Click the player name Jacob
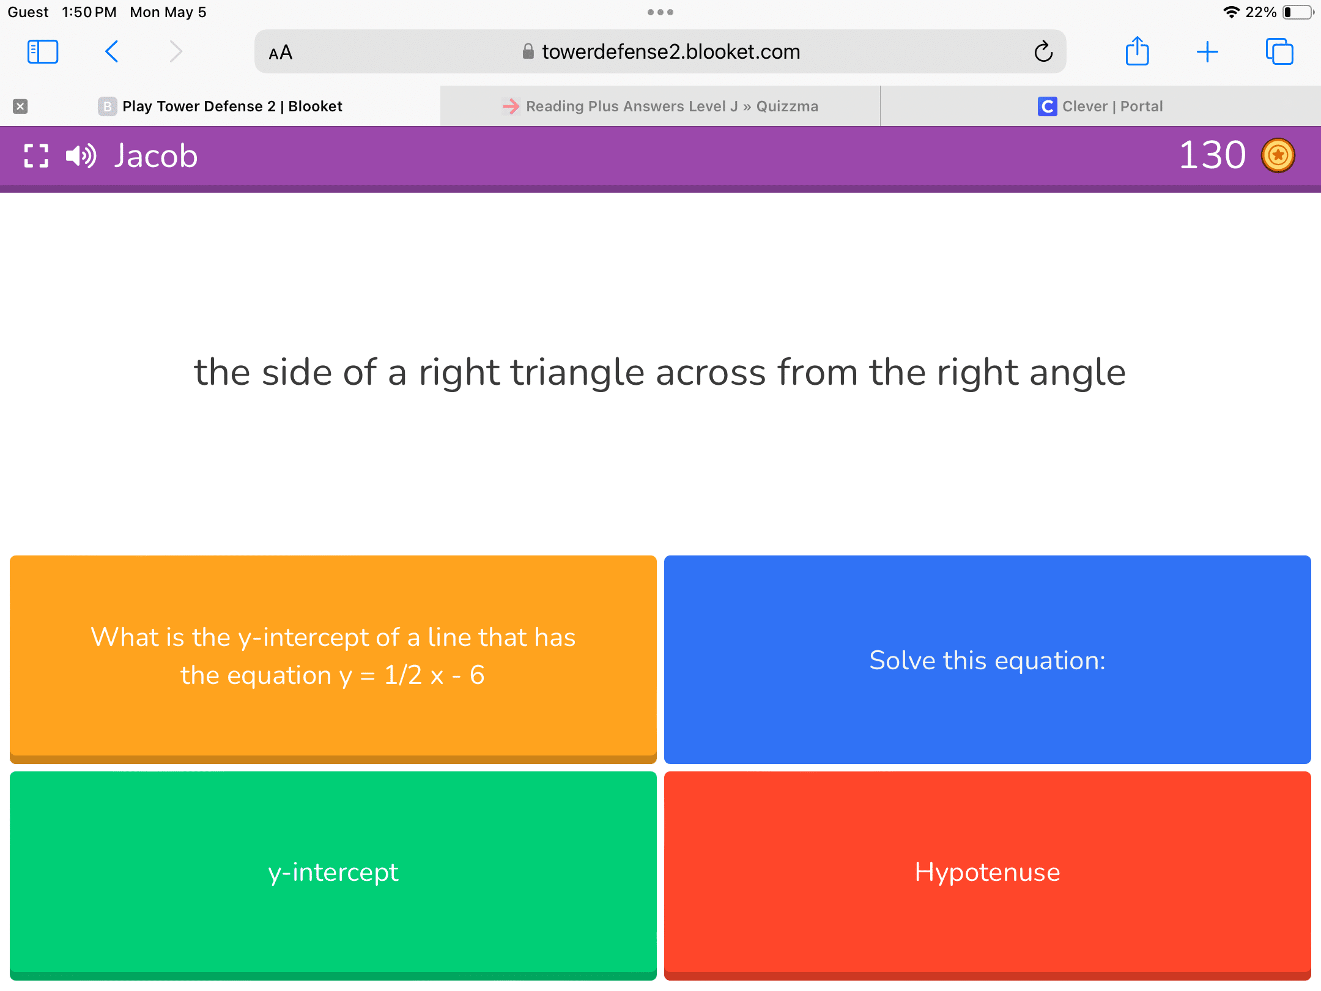1321x991 pixels. tap(156, 155)
